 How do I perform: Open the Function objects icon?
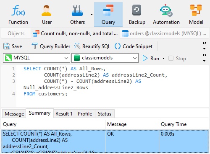point(18,14)
